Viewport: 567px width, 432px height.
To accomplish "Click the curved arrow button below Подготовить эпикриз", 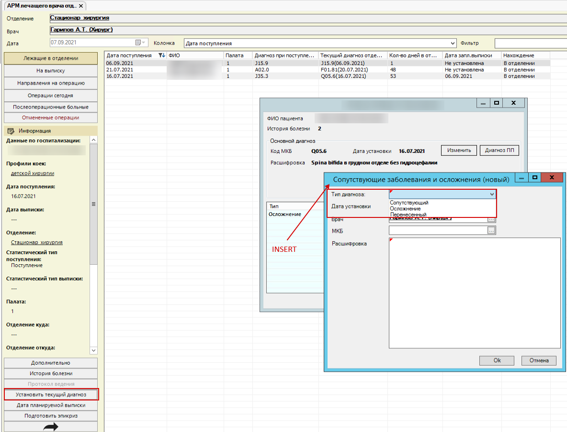I will [51, 427].
